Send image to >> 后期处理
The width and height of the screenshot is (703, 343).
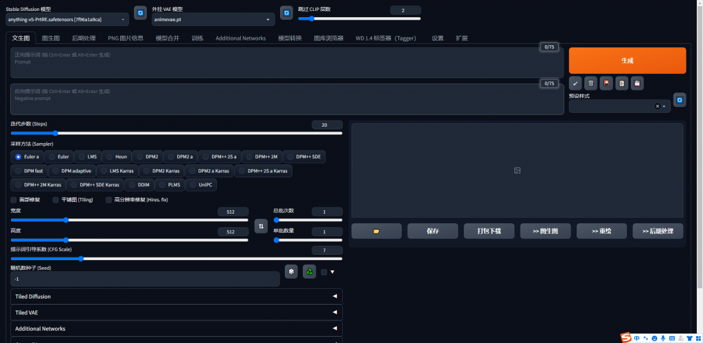point(658,231)
